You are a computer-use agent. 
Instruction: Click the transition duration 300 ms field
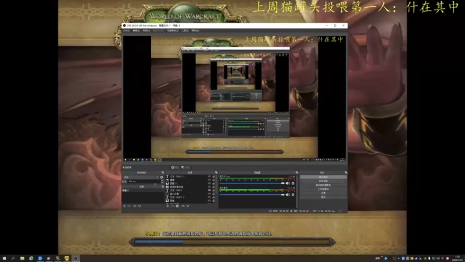point(144,182)
